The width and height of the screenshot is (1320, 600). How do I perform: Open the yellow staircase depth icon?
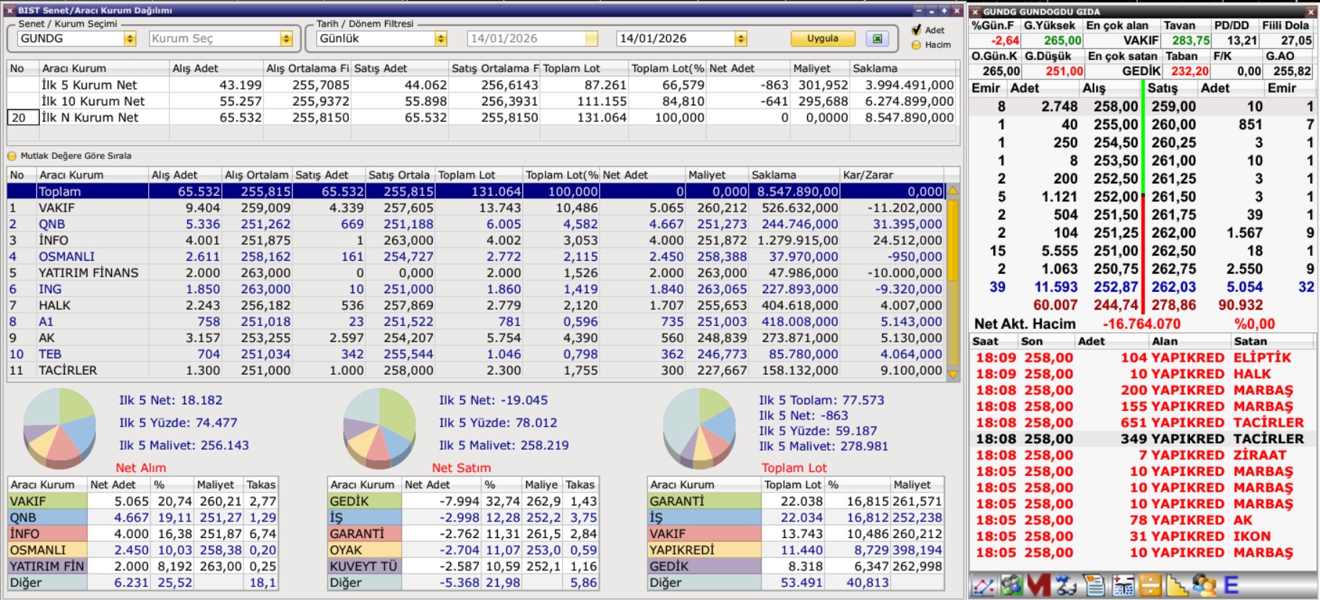pos(1177,585)
